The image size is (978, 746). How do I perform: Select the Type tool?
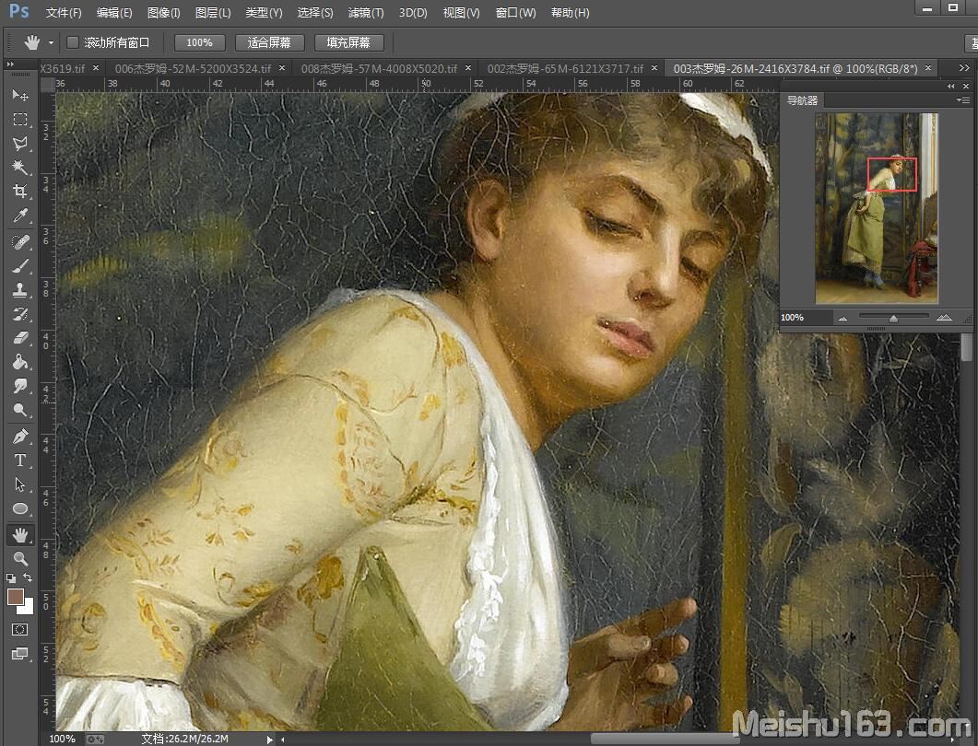click(20, 460)
